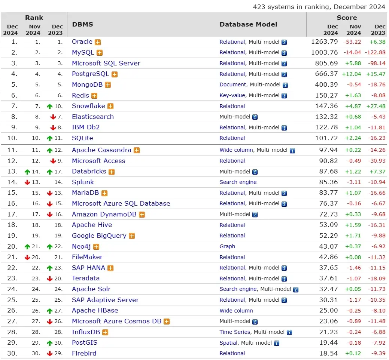Click the plus icon next to SAP HANA

coord(110,268)
